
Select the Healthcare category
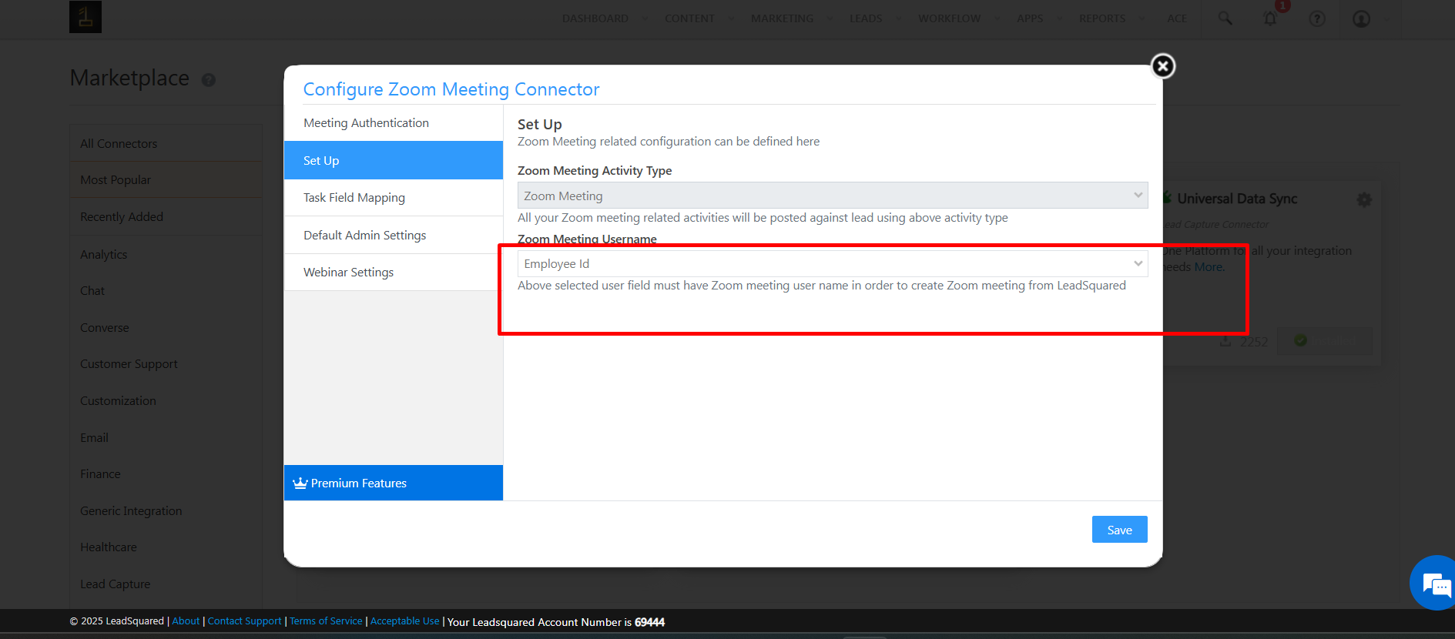point(166,547)
